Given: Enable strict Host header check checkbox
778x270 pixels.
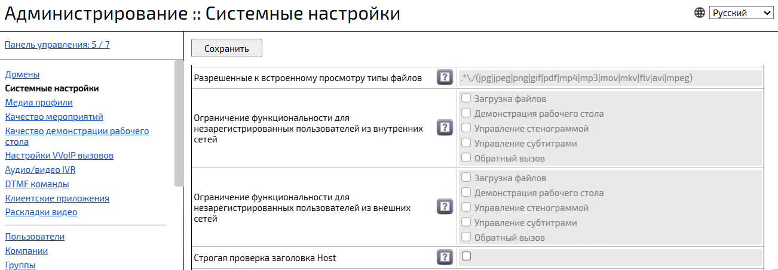Looking at the screenshot, I should pos(467,256).
